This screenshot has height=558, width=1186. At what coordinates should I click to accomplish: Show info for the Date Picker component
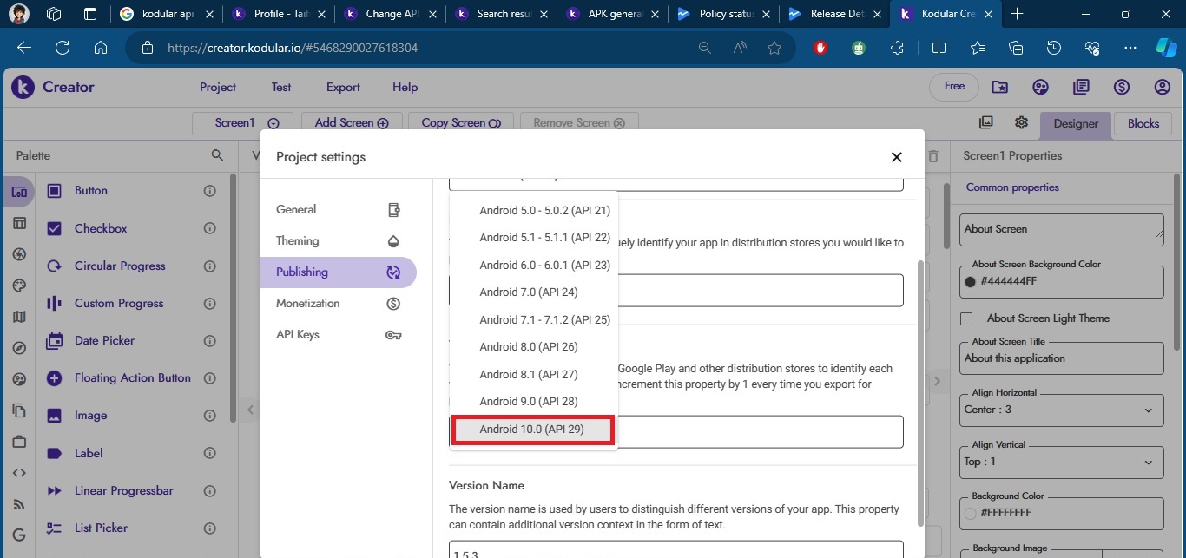pos(209,341)
